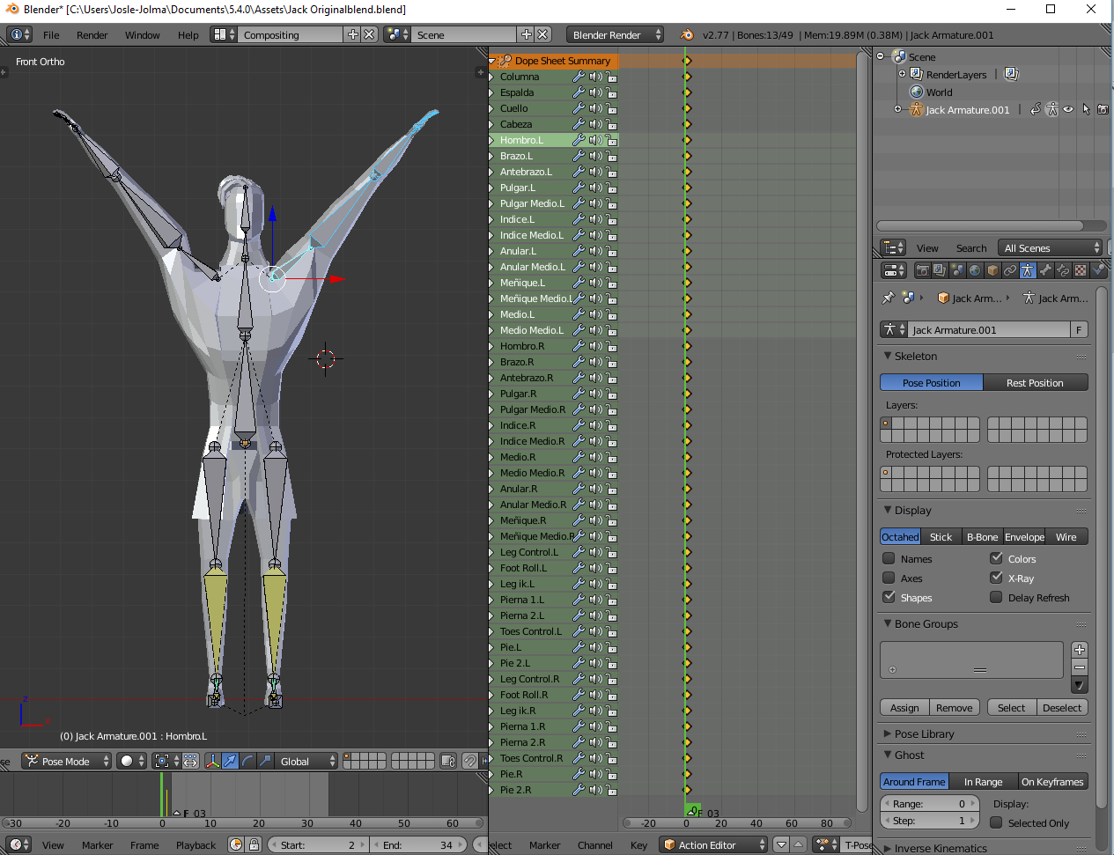Open the Render menu
The height and width of the screenshot is (855, 1114).
(x=92, y=35)
